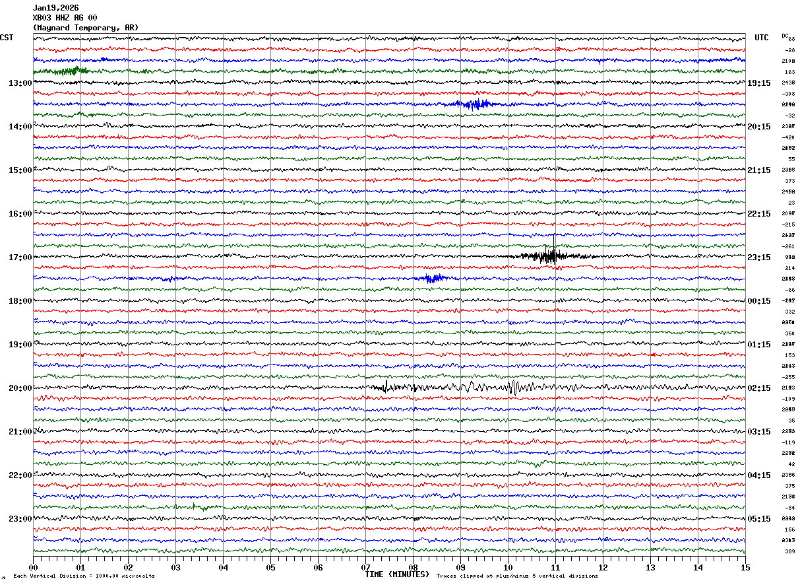The image size is (798, 585).
Task: Click the 21:15 UTC time label
Action: [x=759, y=170]
